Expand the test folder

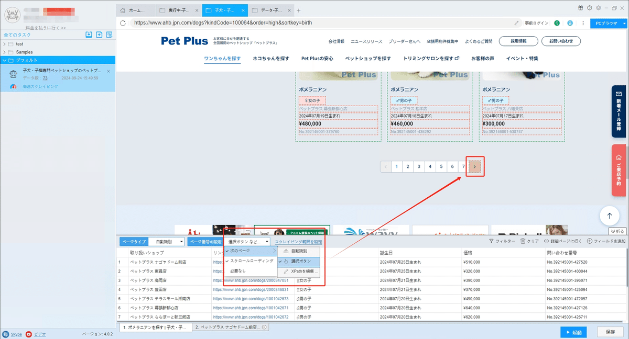[x=5, y=44]
